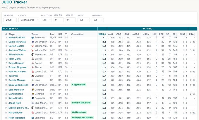
Task: Click Wenatchee logo in Malikhi Emery-H row
Action: click(x=32, y=108)
